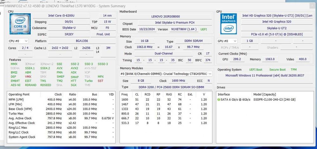Screen dimensions: 317x149
Task: Click the BGA1356 platform value
Action: coord(82,41)
